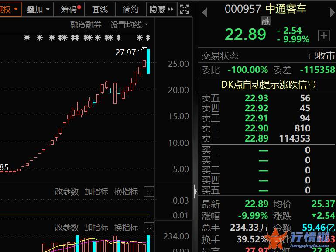Click the stock code 000957
This screenshot has width=336, height=252.
(243, 9)
